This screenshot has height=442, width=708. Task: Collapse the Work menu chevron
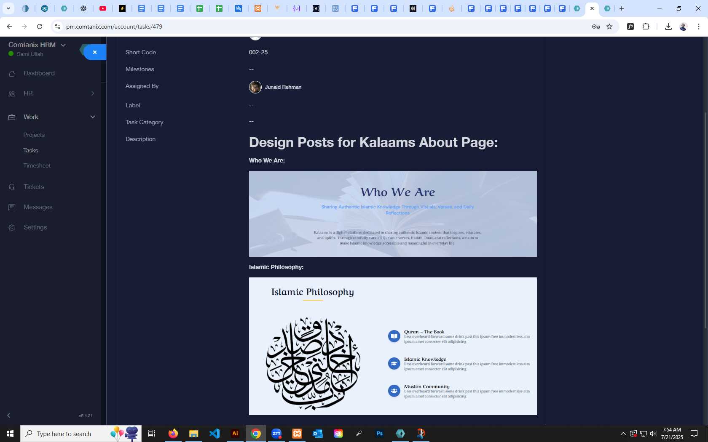tap(93, 117)
